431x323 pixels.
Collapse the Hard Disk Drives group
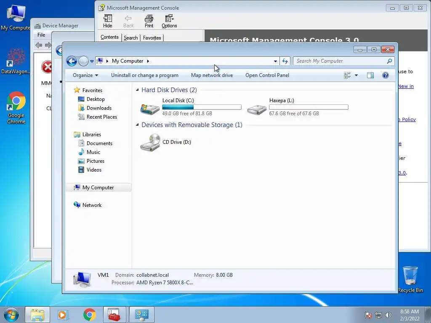click(x=137, y=90)
